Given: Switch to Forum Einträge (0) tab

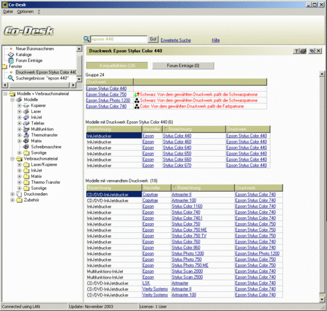Looking at the screenshot, I should pos(183,66).
